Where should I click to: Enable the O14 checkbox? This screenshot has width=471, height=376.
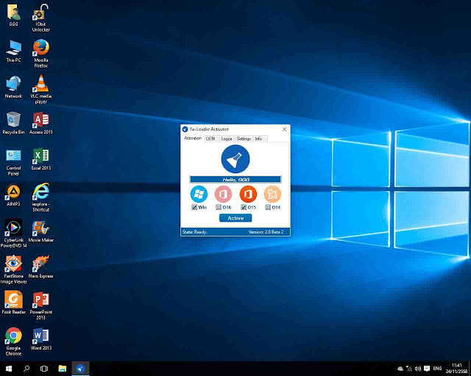click(x=268, y=207)
